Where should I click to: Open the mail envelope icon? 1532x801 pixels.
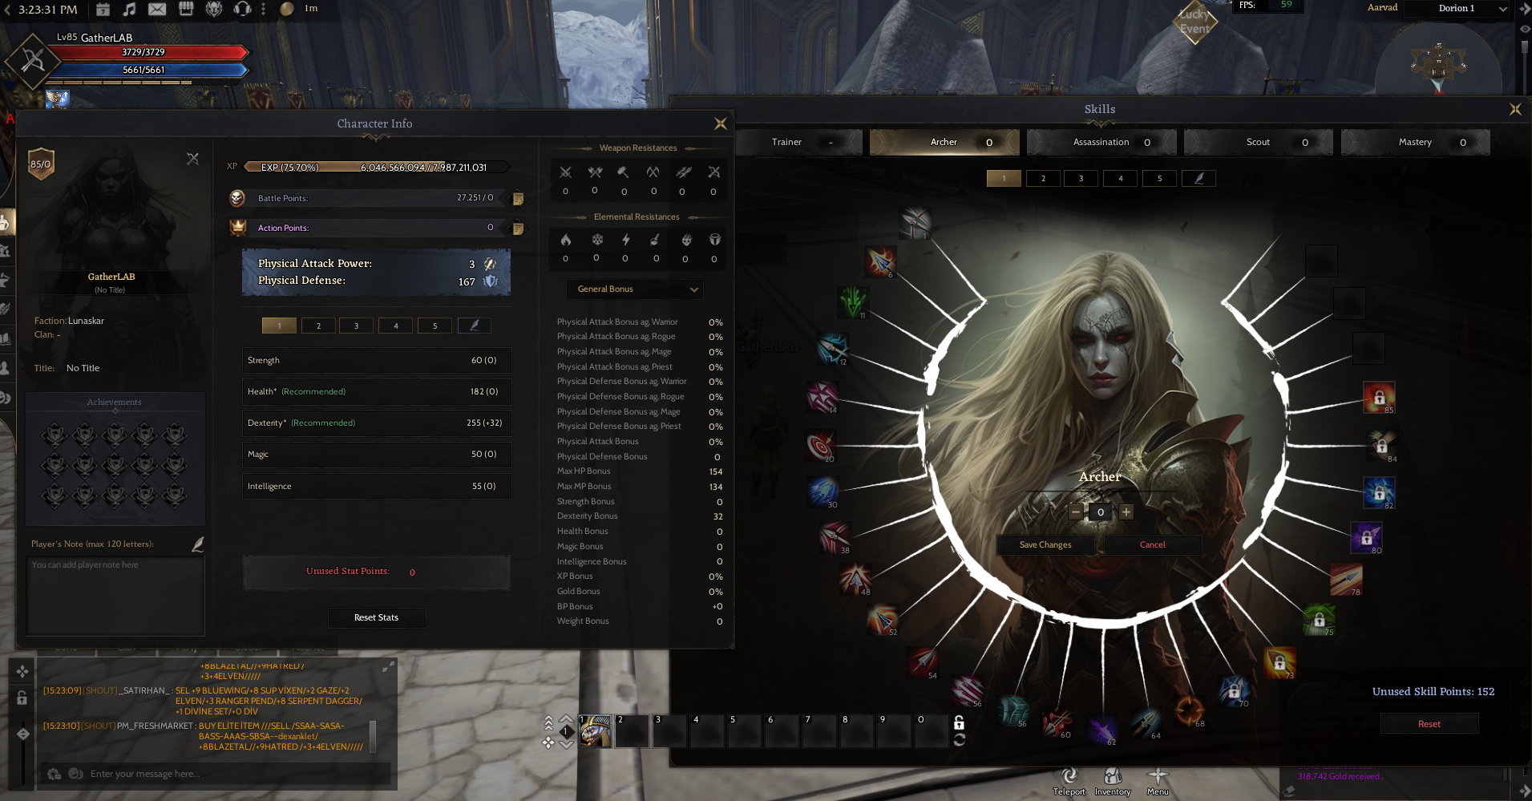point(157,10)
